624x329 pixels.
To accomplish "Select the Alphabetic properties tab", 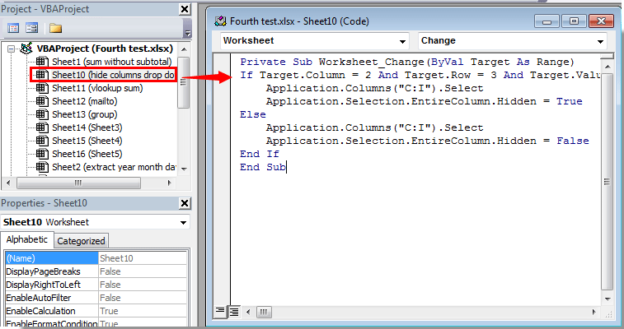I will click(28, 240).
